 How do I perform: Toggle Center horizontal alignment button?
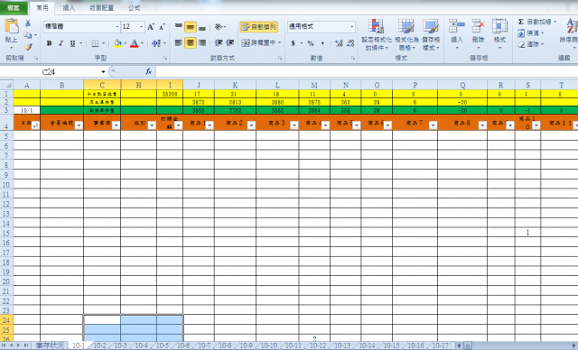pos(191,42)
